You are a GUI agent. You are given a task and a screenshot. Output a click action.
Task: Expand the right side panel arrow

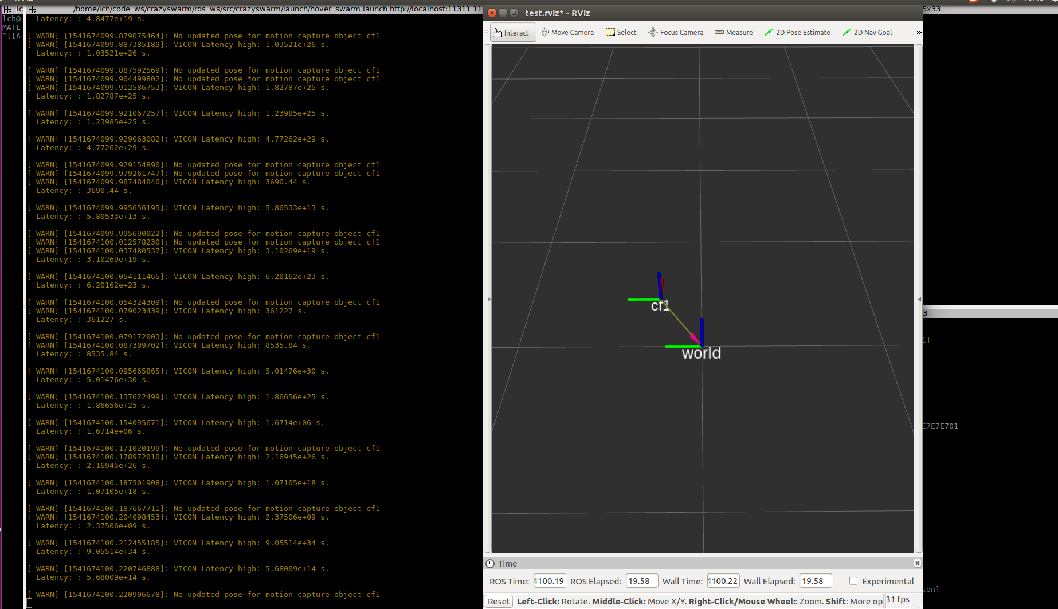click(919, 298)
